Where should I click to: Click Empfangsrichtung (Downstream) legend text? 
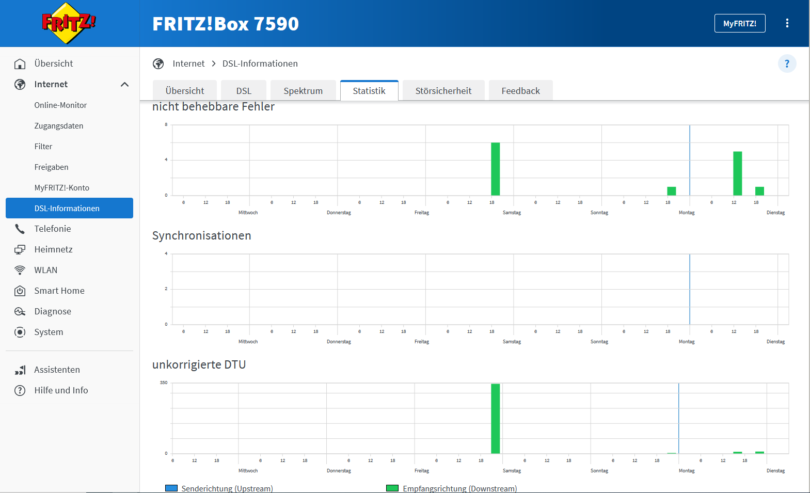460,488
